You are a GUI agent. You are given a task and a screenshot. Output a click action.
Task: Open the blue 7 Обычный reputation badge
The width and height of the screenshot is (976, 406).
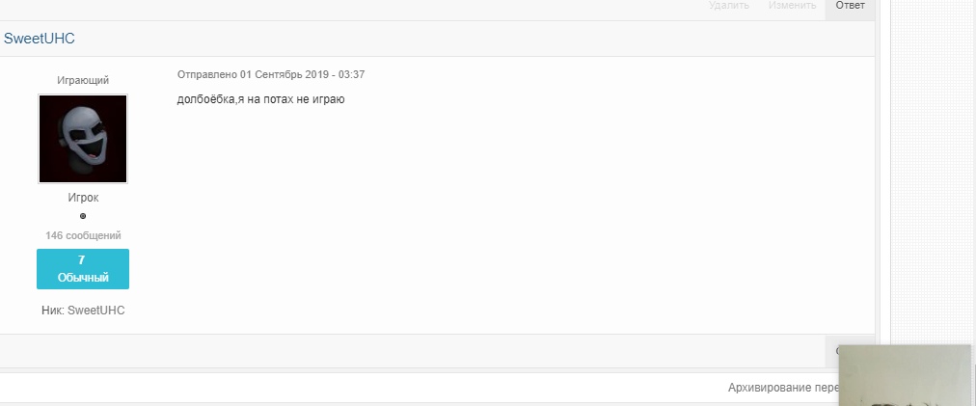tap(83, 269)
